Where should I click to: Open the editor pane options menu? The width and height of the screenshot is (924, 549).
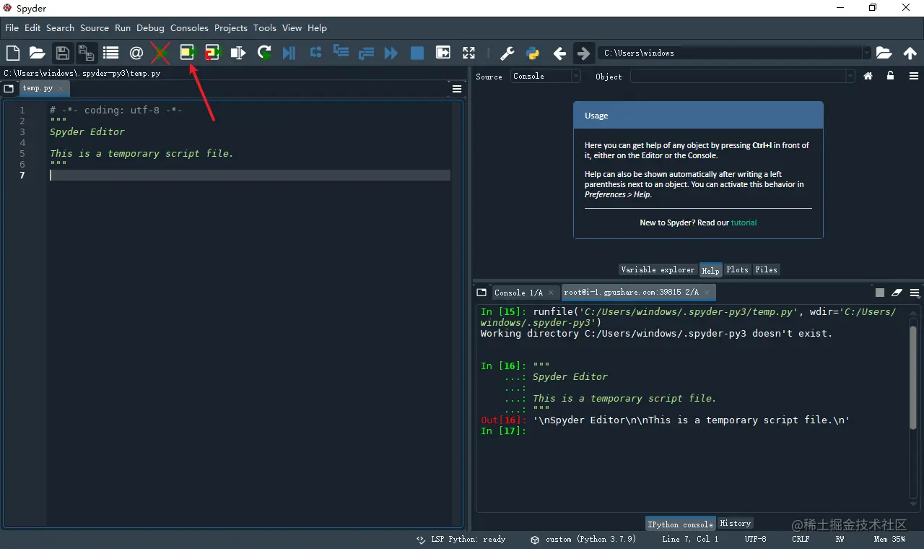tap(457, 88)
